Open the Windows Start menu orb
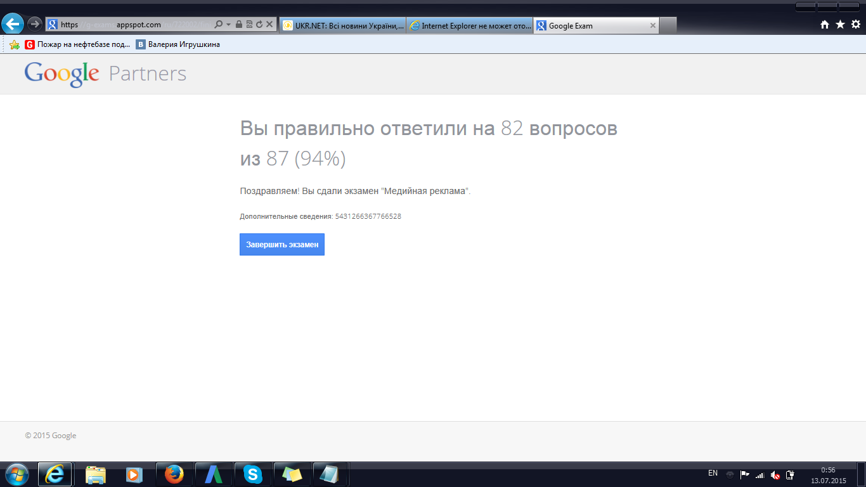 [x=16, y=474]
